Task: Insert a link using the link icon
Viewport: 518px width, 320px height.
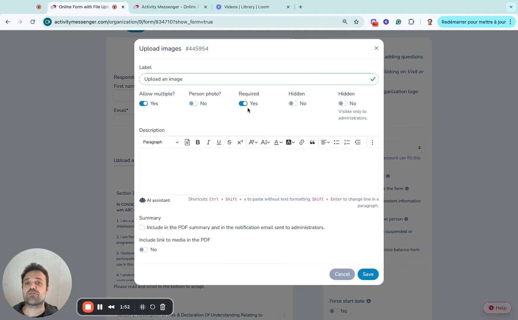Action: click(x=301, y=142)
